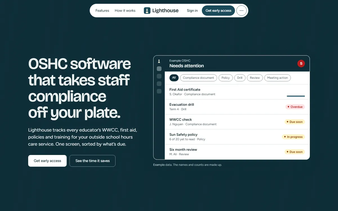Click the Sign in link
Viewport: 338px width, 211px height.
point(192,11)
